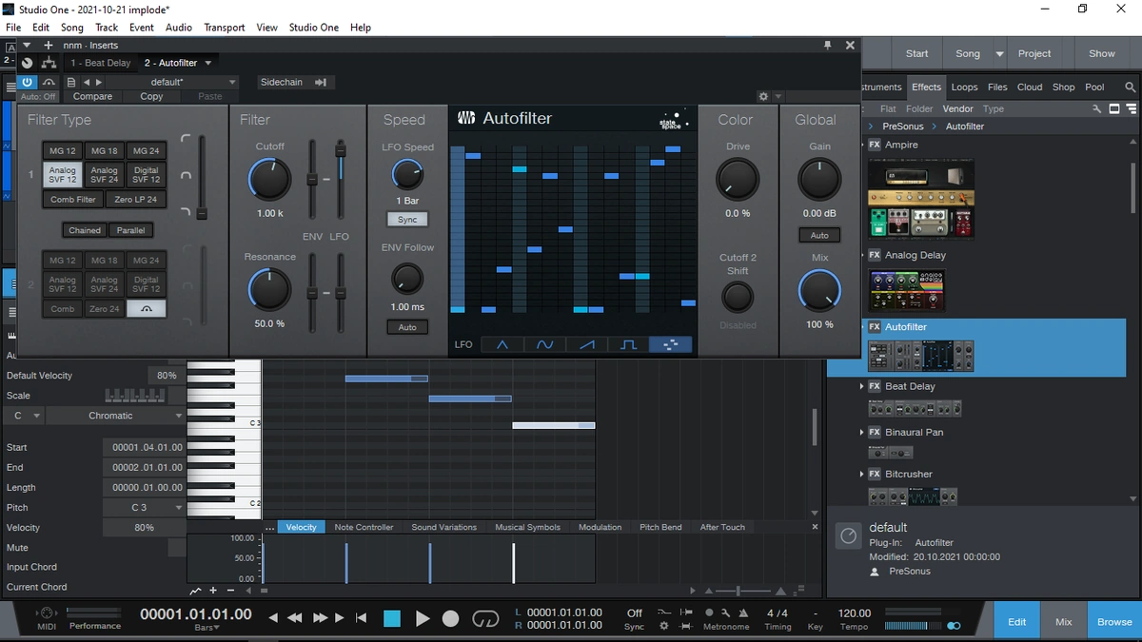Switch to the Pool browser tab
Image resolution: width=1142 pixels, height=642 pixels.
pyautogui.click(x=1095, y=87)
